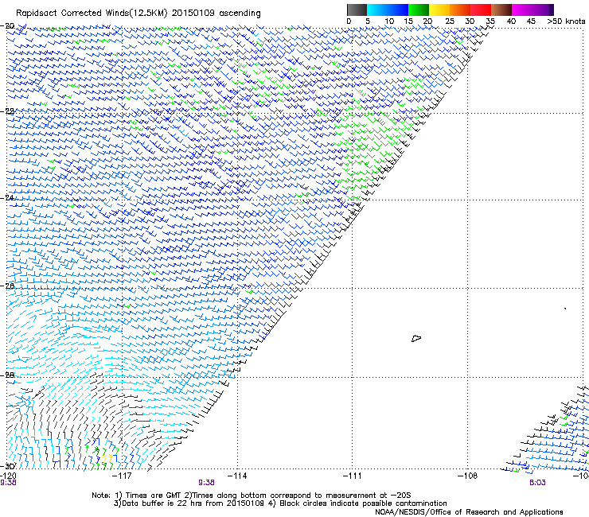Click the yellow 20-25 knots color swatch

[439, 10]
